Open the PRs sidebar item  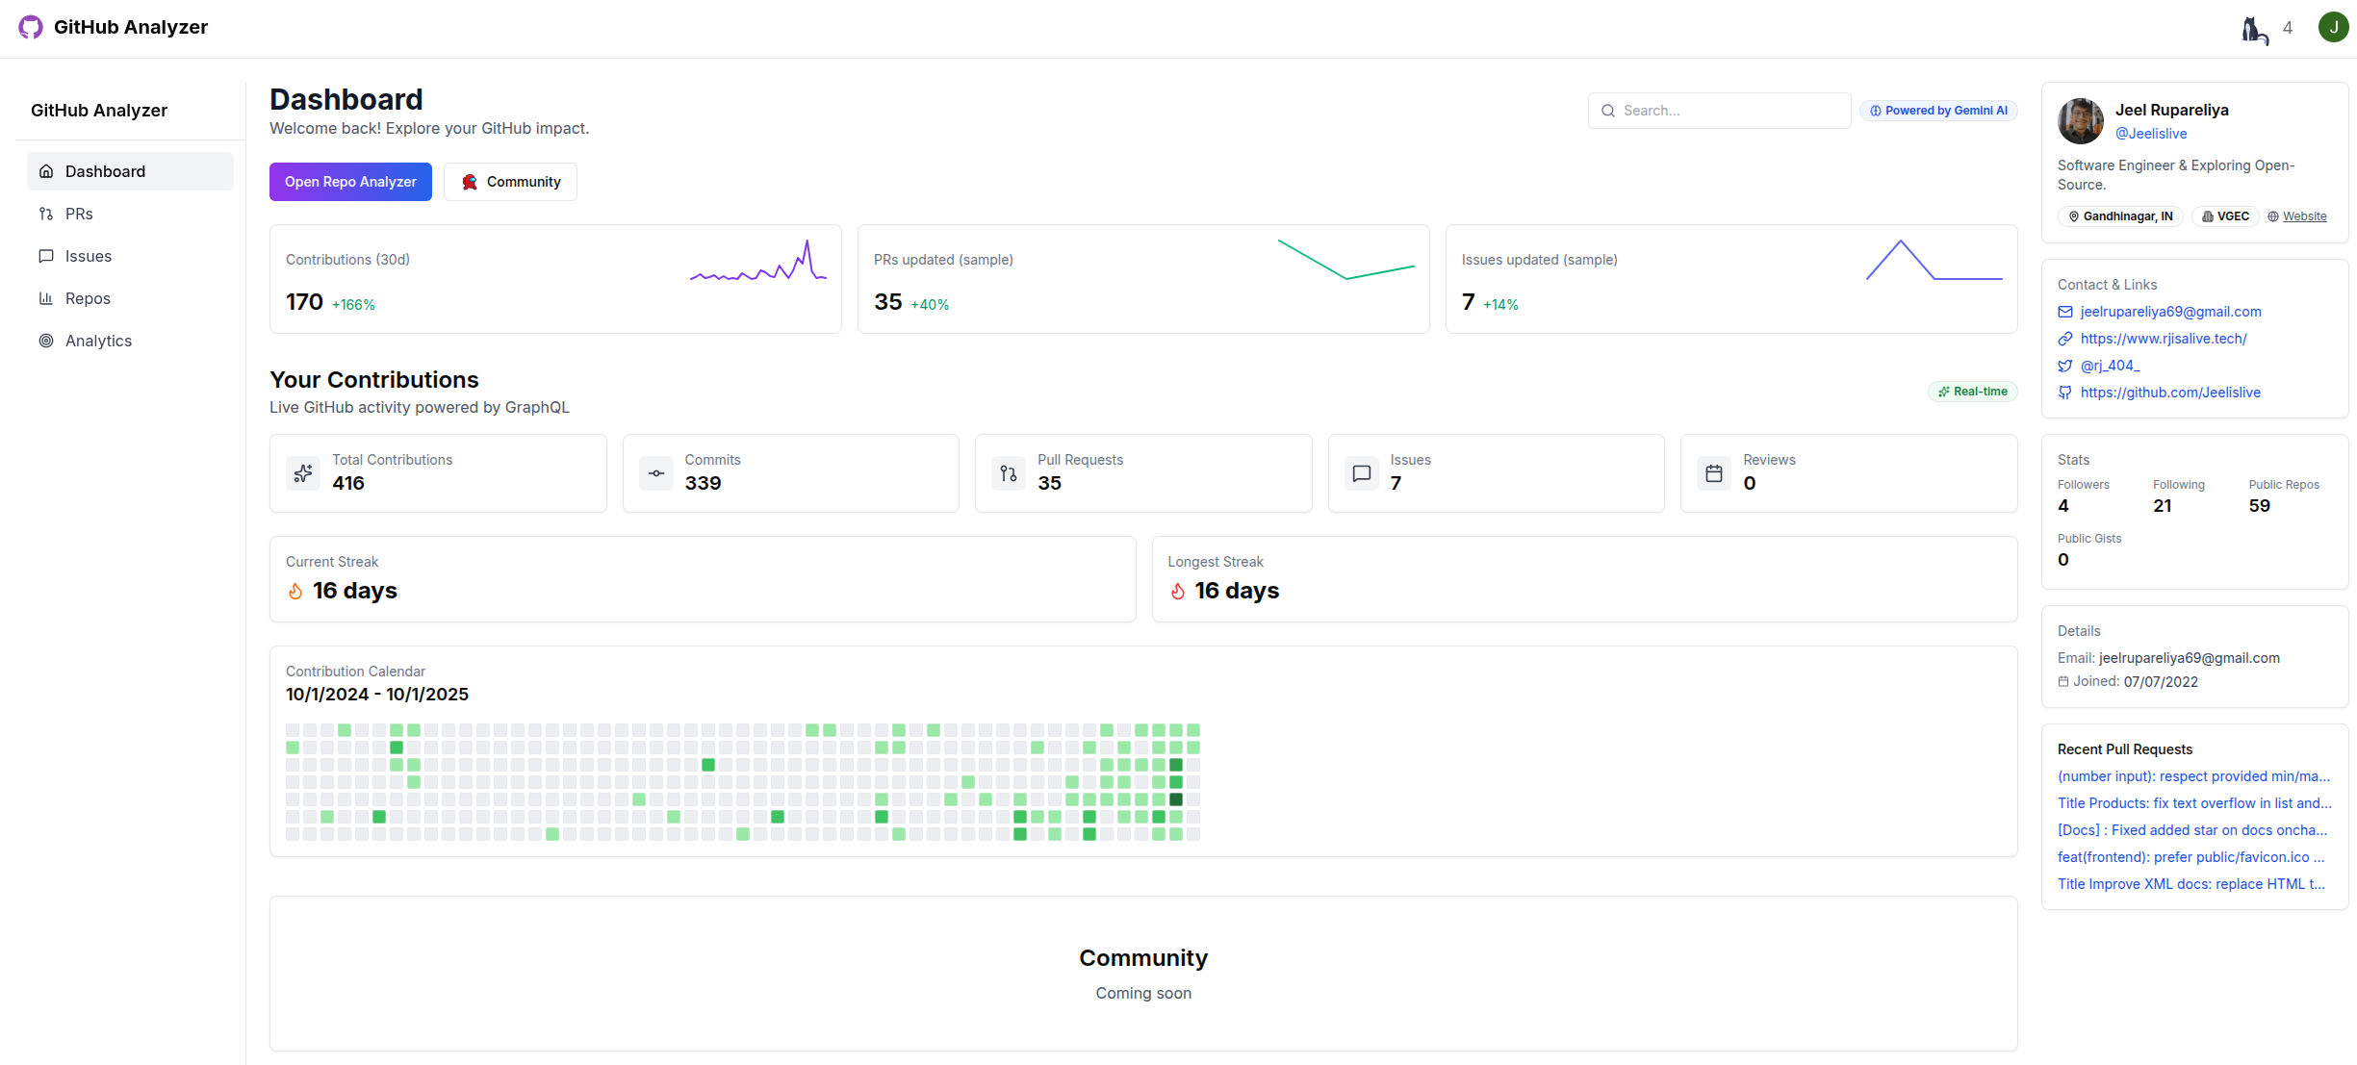(79, 214)
